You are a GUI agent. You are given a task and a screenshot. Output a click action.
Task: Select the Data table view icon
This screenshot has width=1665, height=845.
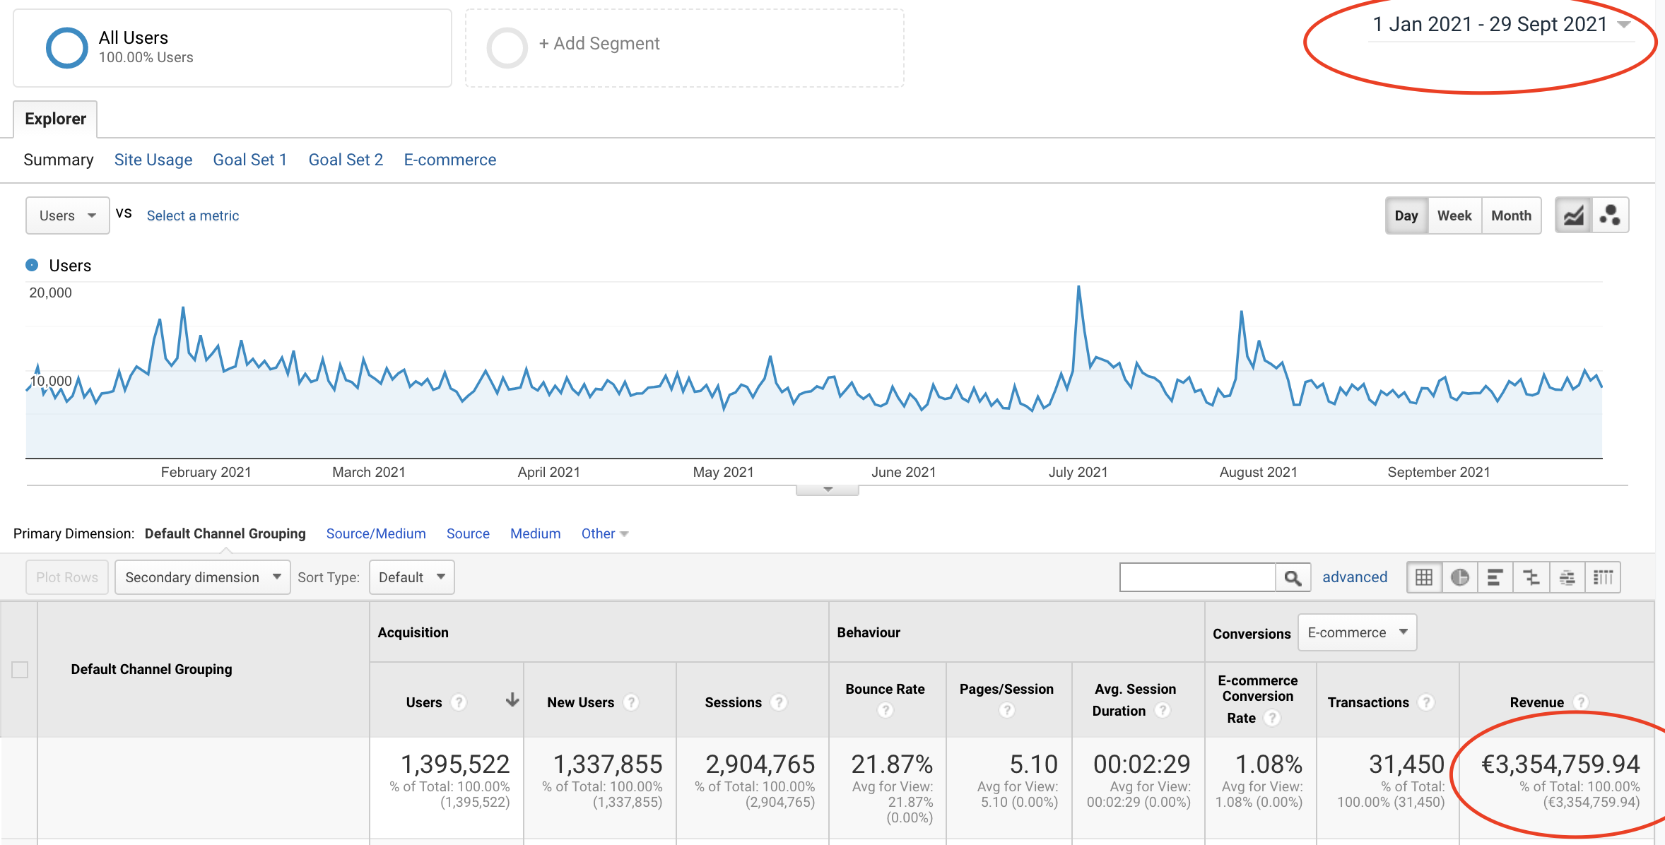pyautogui.click(x=1424, y=577)
